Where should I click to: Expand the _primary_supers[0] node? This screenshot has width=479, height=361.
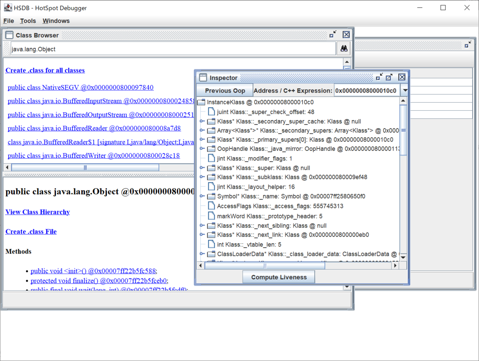(x=202, y=139)
